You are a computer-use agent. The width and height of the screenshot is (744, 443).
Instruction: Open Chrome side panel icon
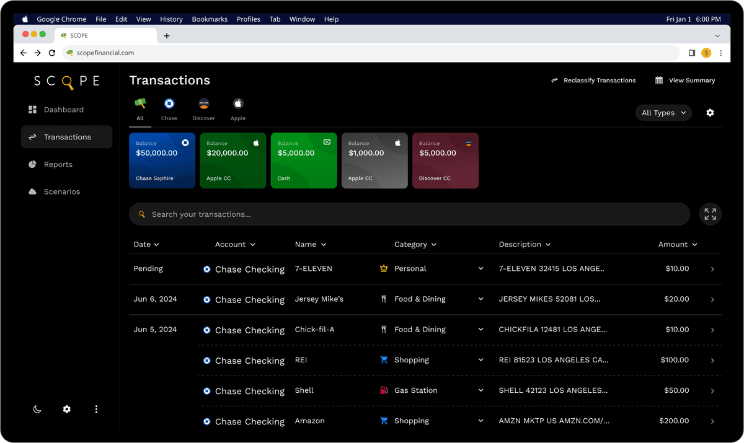[x=691, y=53]
